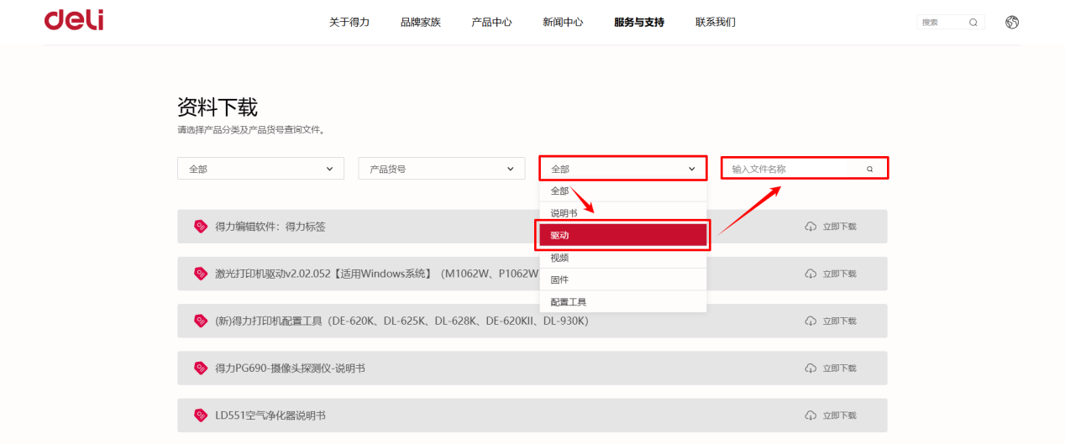Open the 联系我们 nav menu
Image resolution: width=1065 pixels, height=444 pixels.
[x=716, y=23]
